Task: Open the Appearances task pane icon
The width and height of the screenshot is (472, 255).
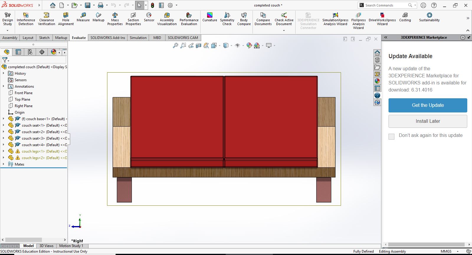Action: [377, 81]
